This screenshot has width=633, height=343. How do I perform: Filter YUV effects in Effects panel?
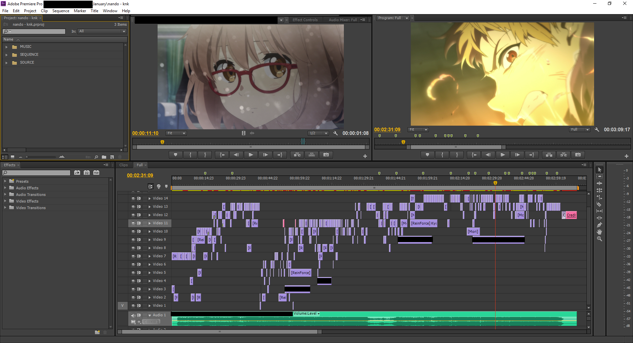pos(96,172)
